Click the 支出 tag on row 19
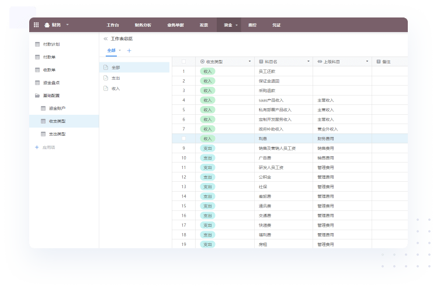Screen dimensions: 437x289 click(207, 245)
